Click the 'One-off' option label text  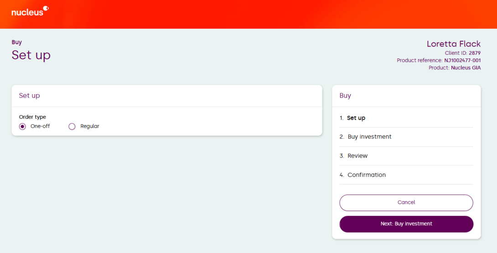coord(40,126)
